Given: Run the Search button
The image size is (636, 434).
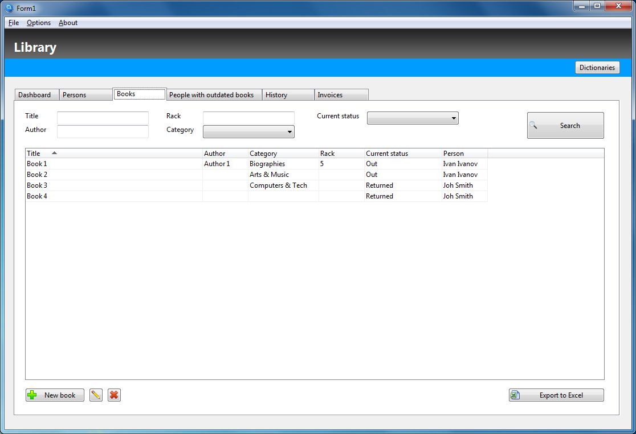Looking at the screenshot, I should click(x=565, y=125).
